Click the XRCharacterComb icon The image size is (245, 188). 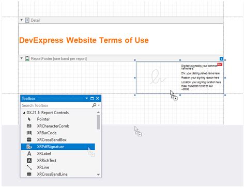click(29, 126)
